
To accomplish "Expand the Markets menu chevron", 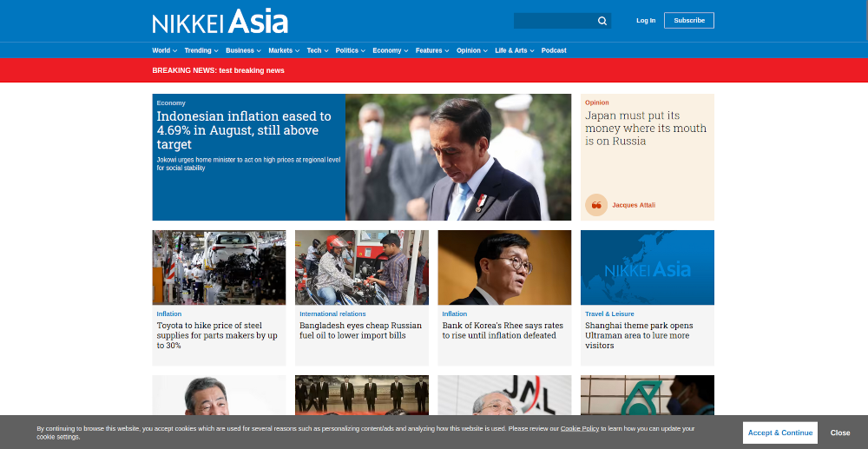I will (x=297, y=50).
